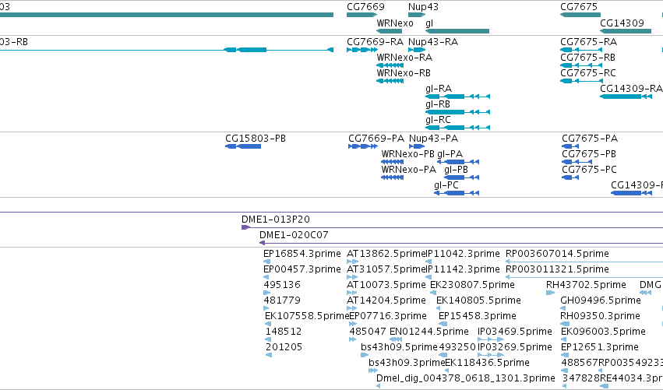
Task: Select the RH09350.3prime EST
Action: click(565, 325)
